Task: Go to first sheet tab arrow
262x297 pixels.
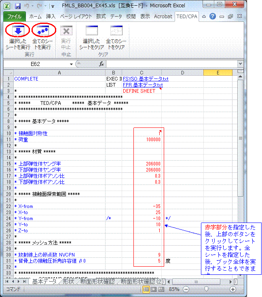Action: coord(7,282)
